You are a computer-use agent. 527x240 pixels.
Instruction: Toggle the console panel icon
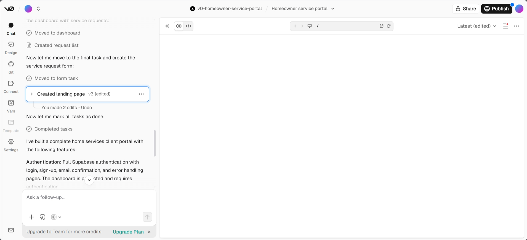pos(505,26)
